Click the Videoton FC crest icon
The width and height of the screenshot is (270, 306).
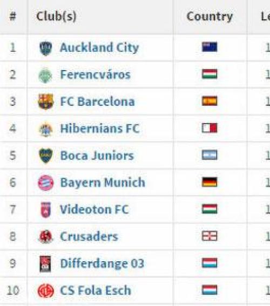tap(46, 209)
